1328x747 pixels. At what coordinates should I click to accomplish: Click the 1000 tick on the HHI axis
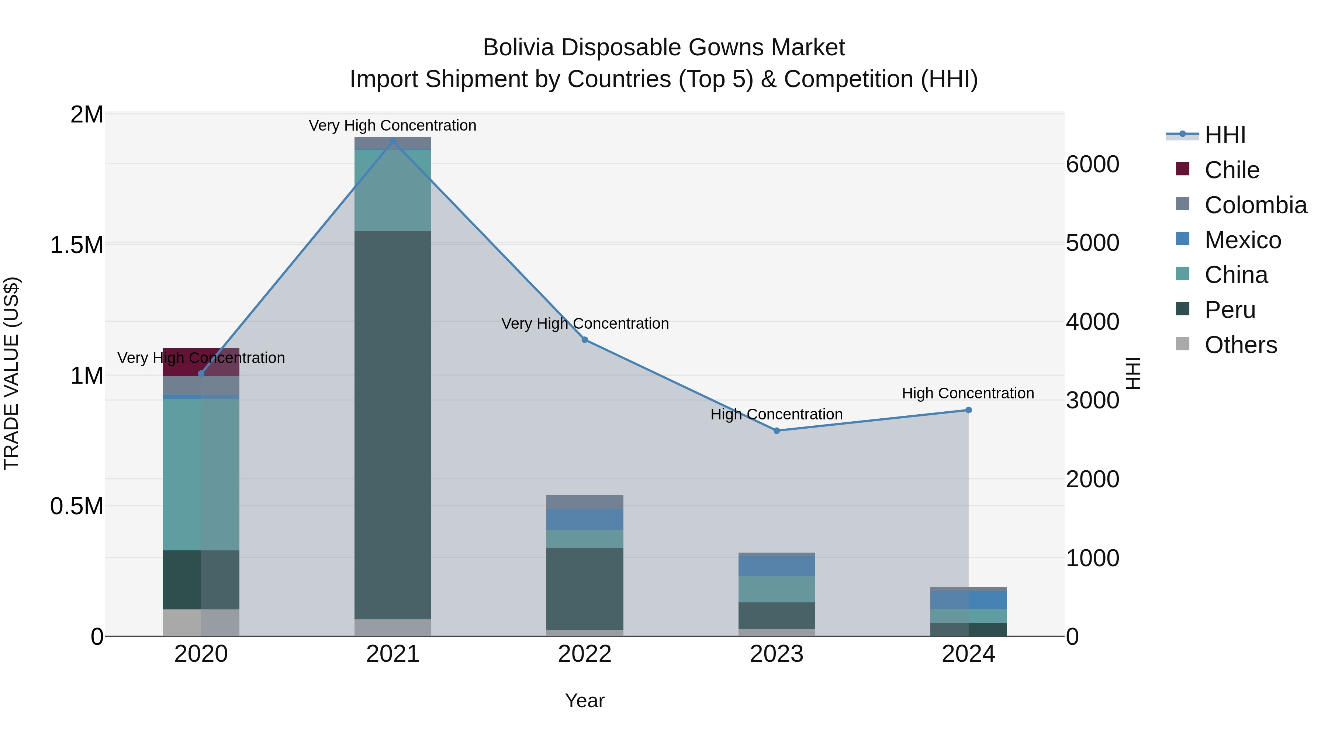coord(1093,558)
